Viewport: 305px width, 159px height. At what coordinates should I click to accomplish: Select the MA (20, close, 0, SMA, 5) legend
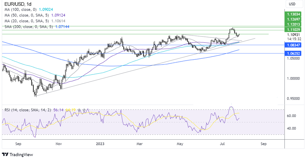click(27, 21)
